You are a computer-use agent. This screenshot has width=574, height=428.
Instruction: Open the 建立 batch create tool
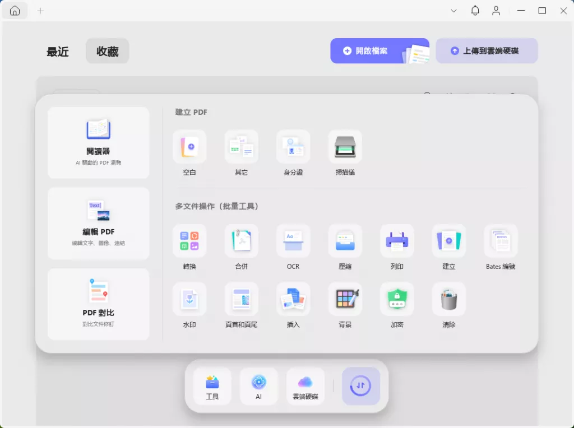pyautogui.click(x=449, y=241)
